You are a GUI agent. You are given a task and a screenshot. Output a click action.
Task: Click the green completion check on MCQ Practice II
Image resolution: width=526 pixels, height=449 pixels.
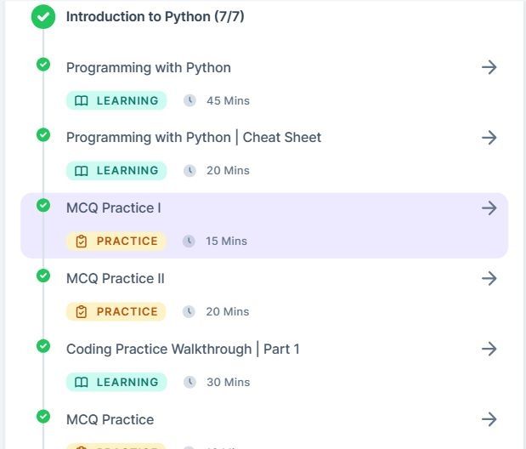pyautogui.click(x=43, y=276)
